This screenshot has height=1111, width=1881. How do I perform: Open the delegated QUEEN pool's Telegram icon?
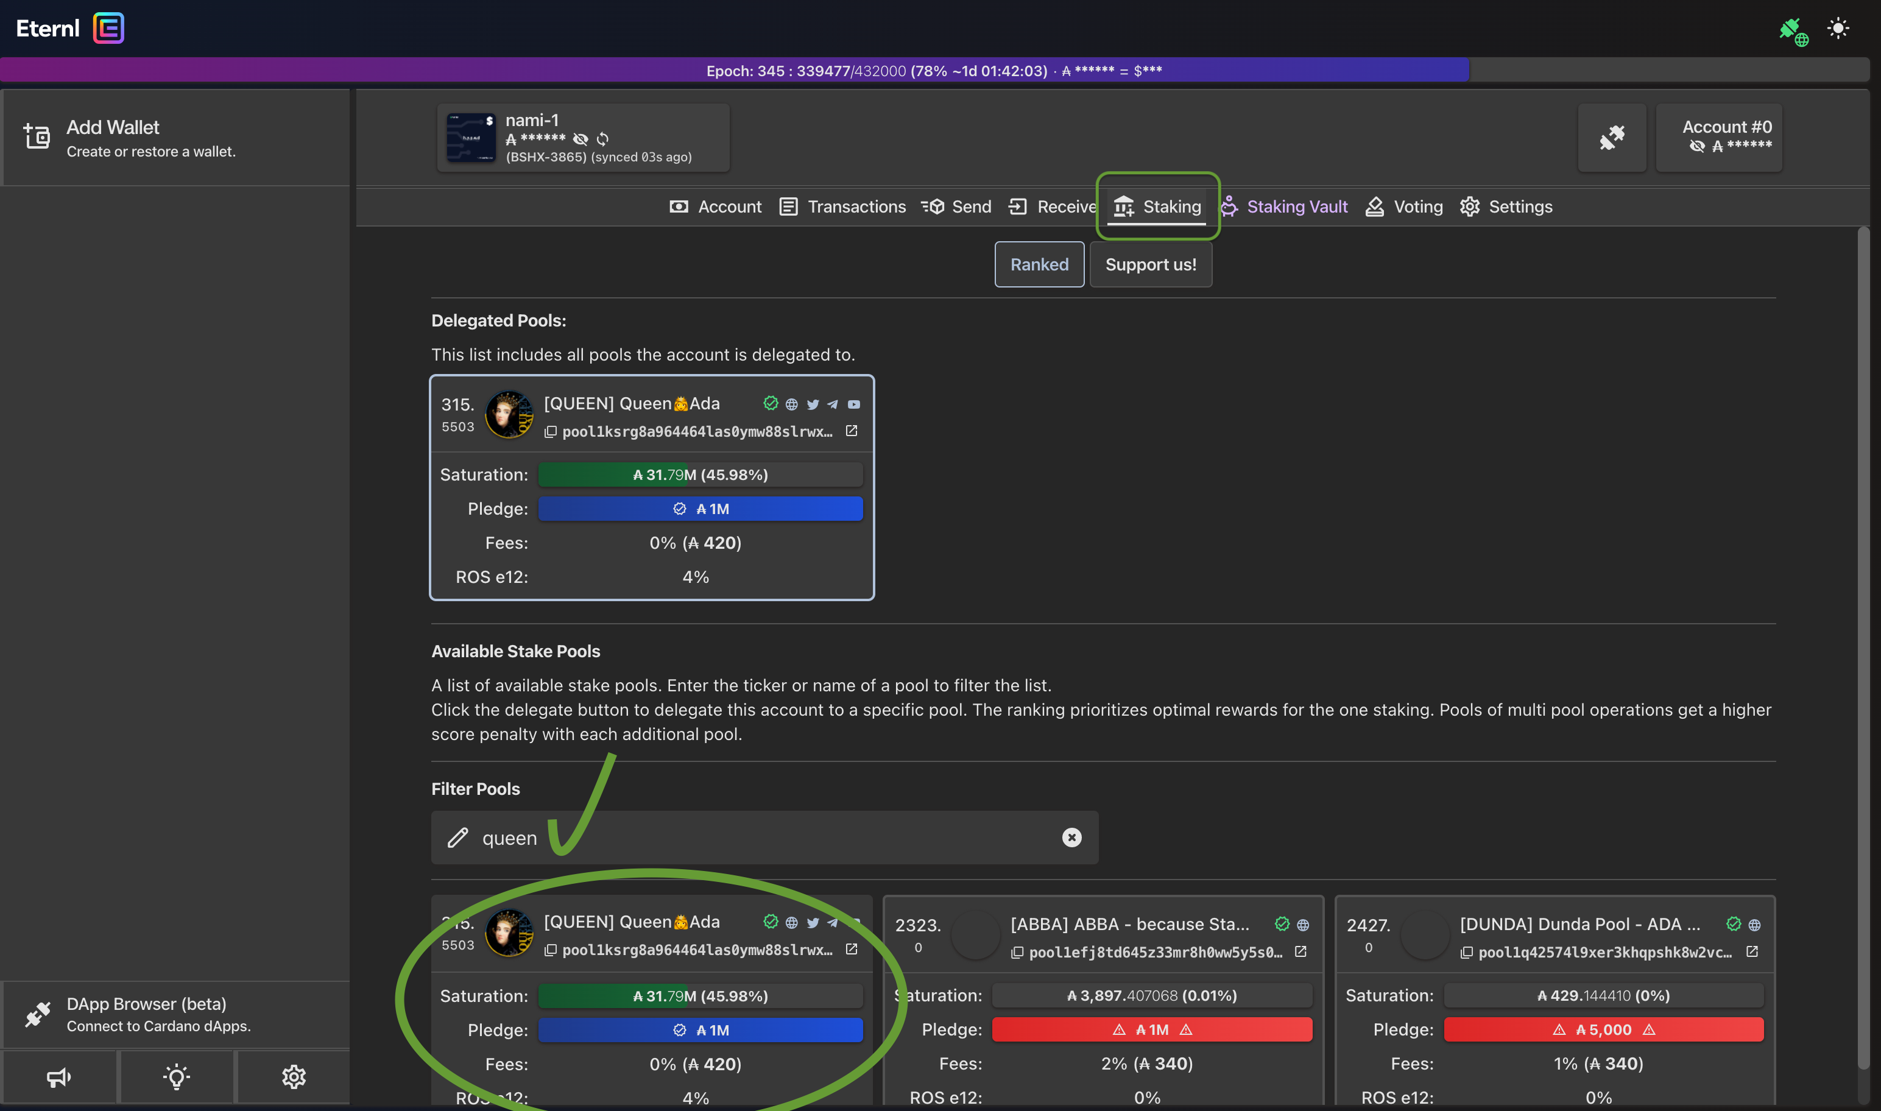(832, 404)
